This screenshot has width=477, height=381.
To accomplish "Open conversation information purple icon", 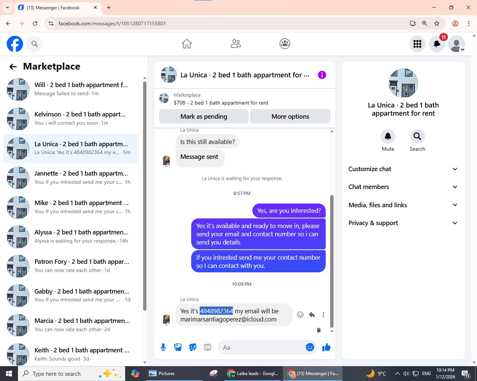I will coord(322,75).
